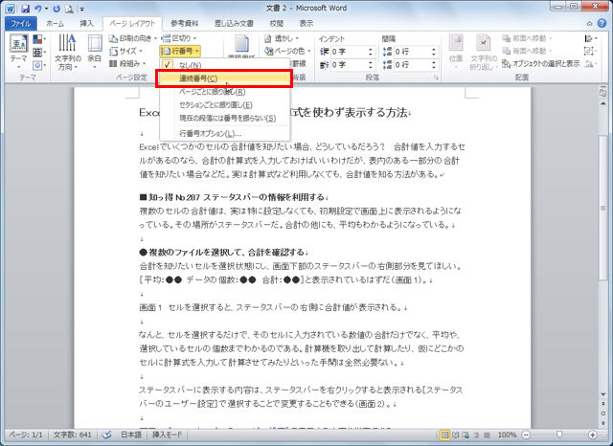Open the 段組み columns dropdown
This screenshot has width=613, height=446.
127,63
